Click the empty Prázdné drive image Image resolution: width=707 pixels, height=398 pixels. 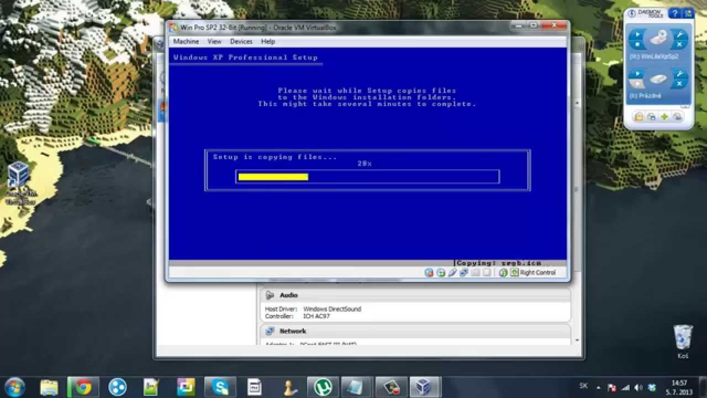click(658, 78)
